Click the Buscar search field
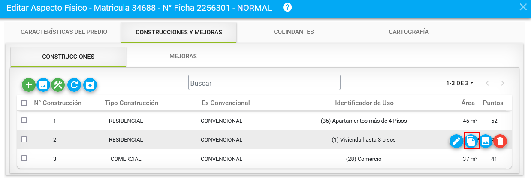 tap(264, 83)
